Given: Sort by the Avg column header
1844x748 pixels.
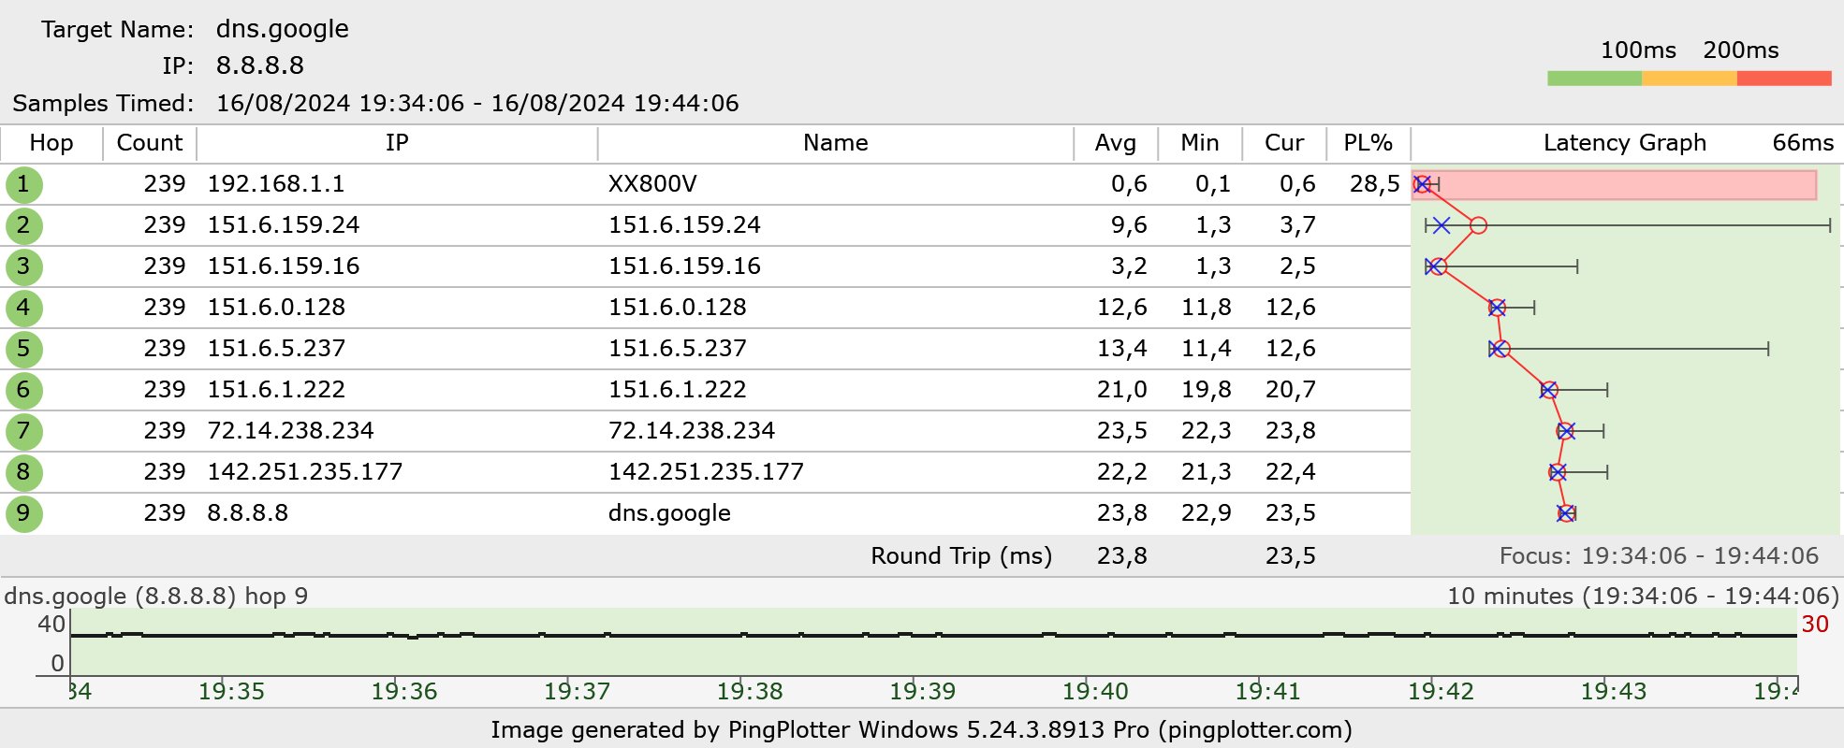Looking at the screenshot, I should [1115, 143].
